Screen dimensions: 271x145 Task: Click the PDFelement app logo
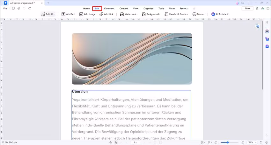(5, 3)
